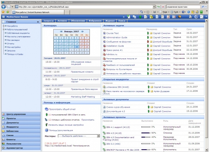Image resolution: width=209 pixels, height=152 pixels.
Task: Select Мои закладки in the tree
Action: click(x=13, y=40)
